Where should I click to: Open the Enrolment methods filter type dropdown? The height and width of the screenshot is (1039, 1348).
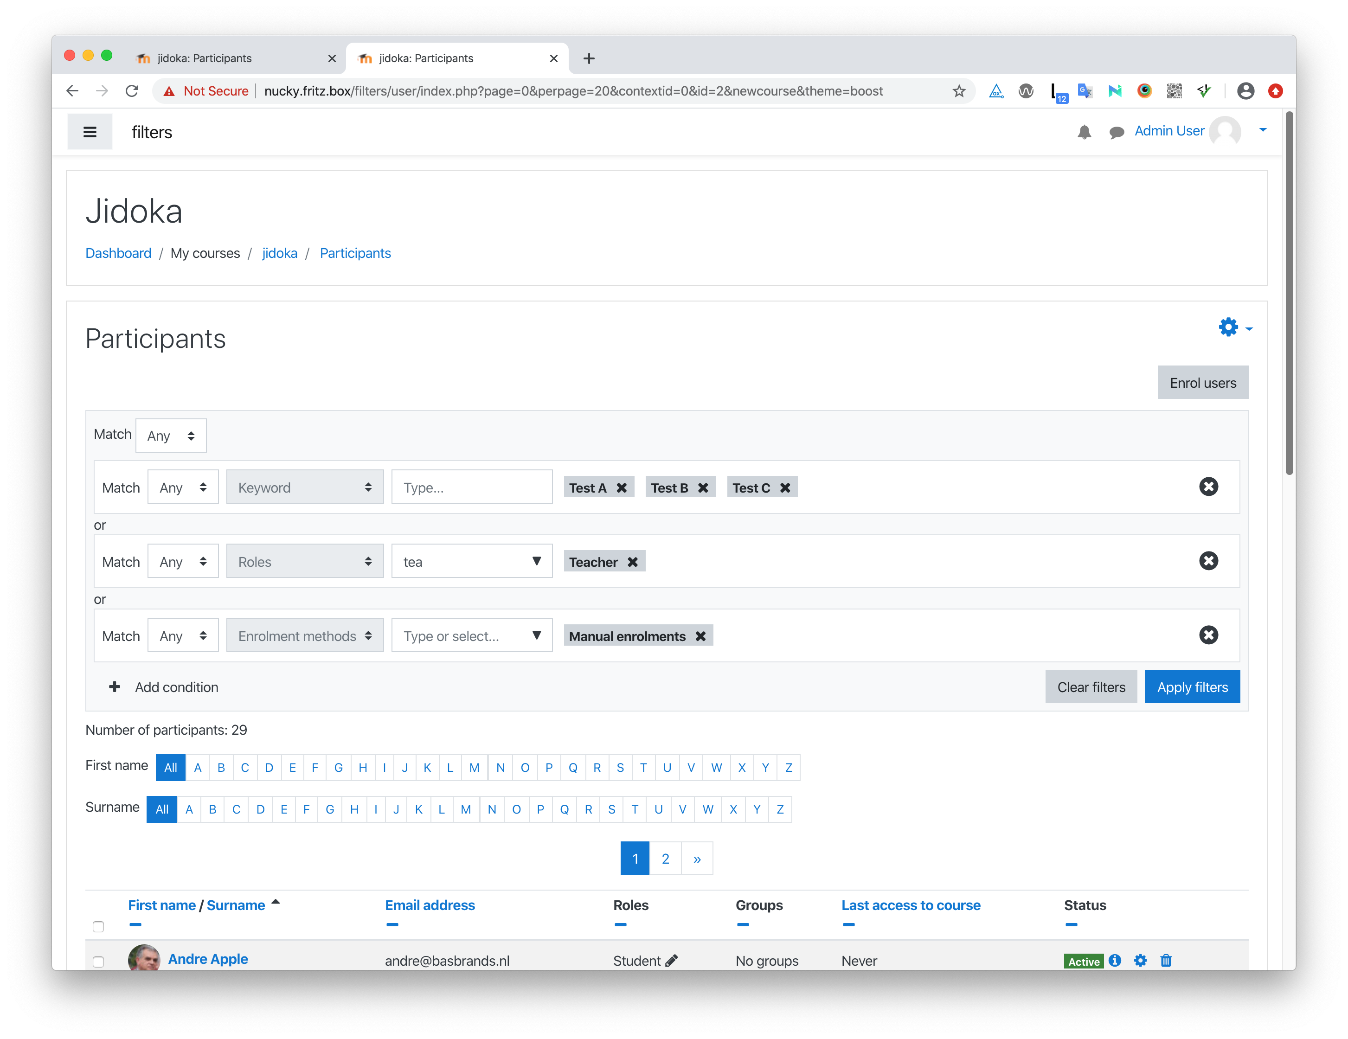305,635
